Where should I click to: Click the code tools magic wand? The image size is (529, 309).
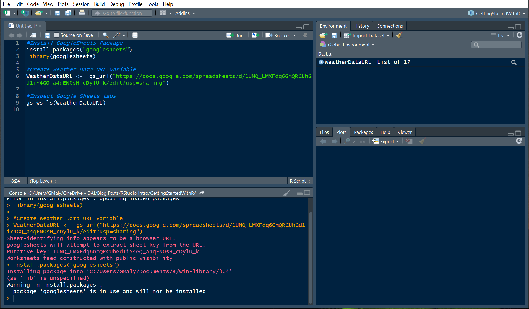point(117,35)
